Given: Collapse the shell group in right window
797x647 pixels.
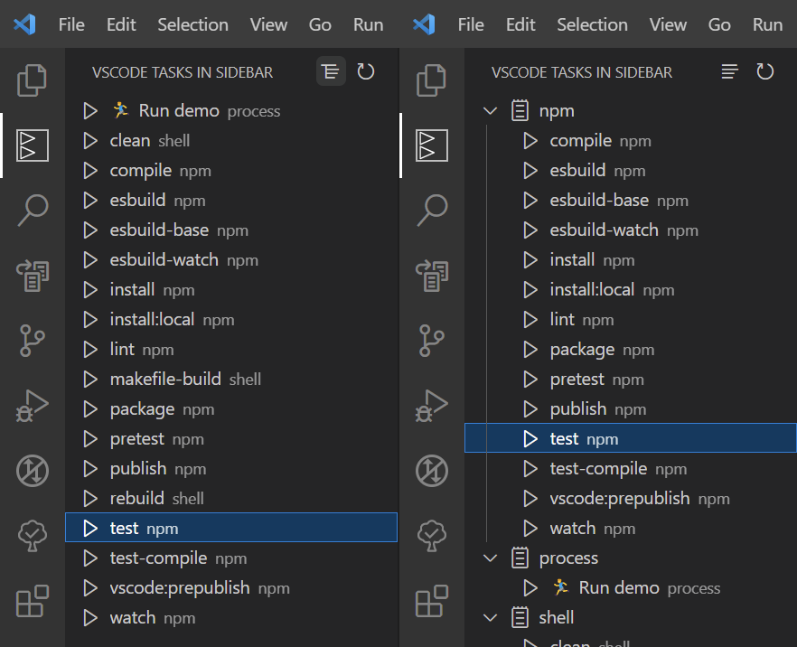Looking at the screenshot, I should coord(490,618).
